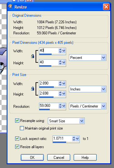Image resolution: width=114 pixels, height=168 pixels.
Task: Click the Cancel button
Action: point(59,157)
